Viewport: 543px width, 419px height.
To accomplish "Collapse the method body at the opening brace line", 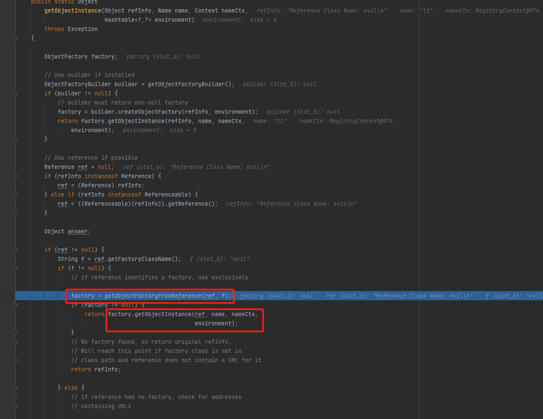I will point(15,38).
